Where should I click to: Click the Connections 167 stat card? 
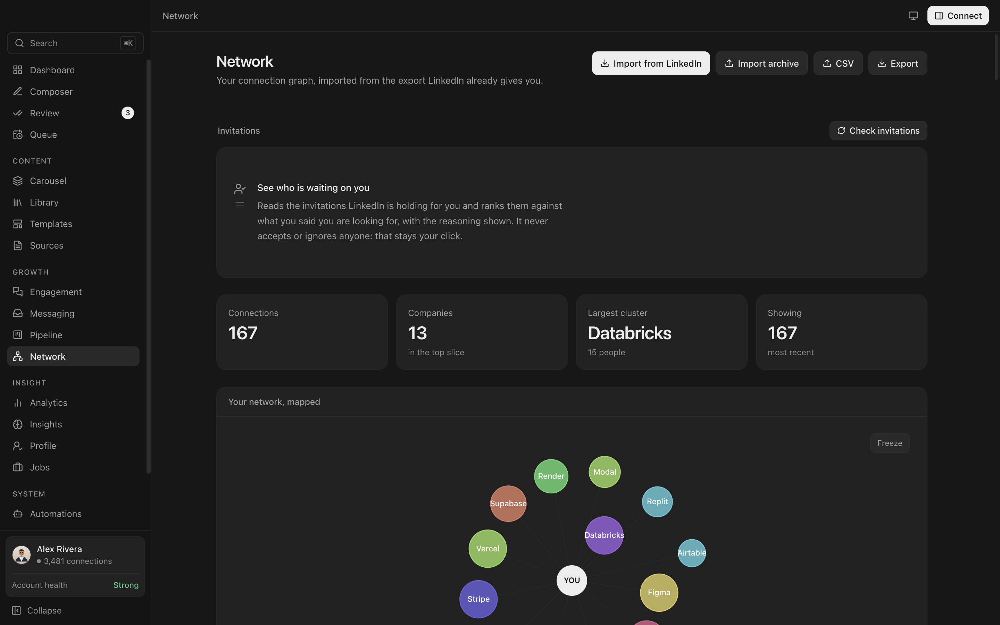302,332
